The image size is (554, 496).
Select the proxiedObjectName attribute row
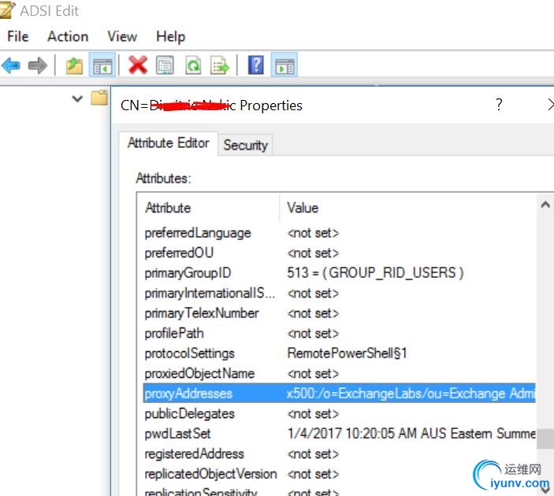point(339,373)
